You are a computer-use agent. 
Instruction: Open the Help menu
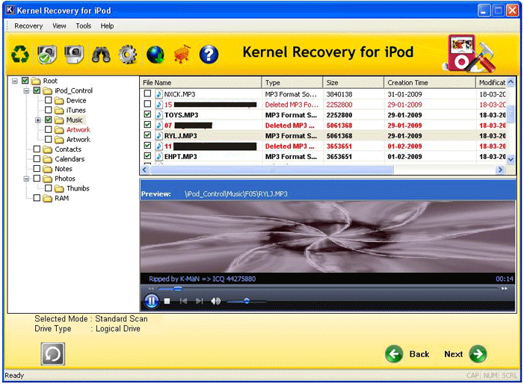107,25
